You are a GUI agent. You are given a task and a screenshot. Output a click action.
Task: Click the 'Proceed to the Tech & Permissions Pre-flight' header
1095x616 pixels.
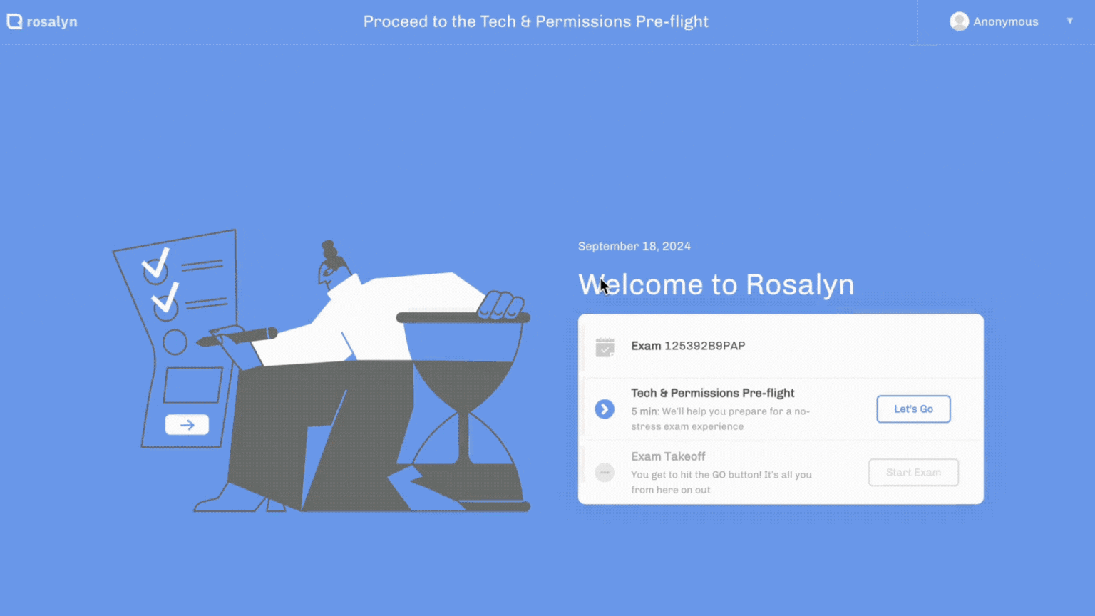click(536, 22)
